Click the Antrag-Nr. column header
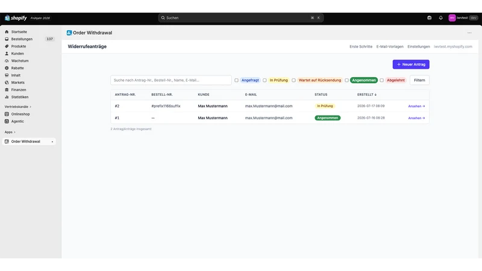The image size is (482, 271). 125,95
